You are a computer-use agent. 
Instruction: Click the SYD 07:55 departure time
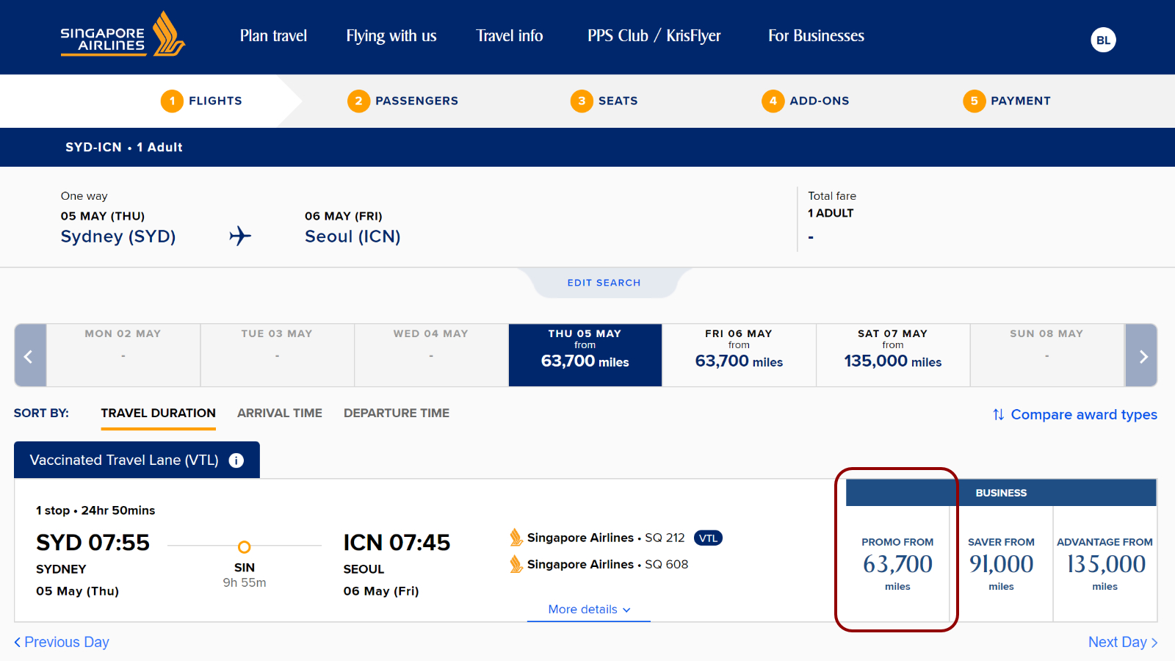click(x=93, y=543)
